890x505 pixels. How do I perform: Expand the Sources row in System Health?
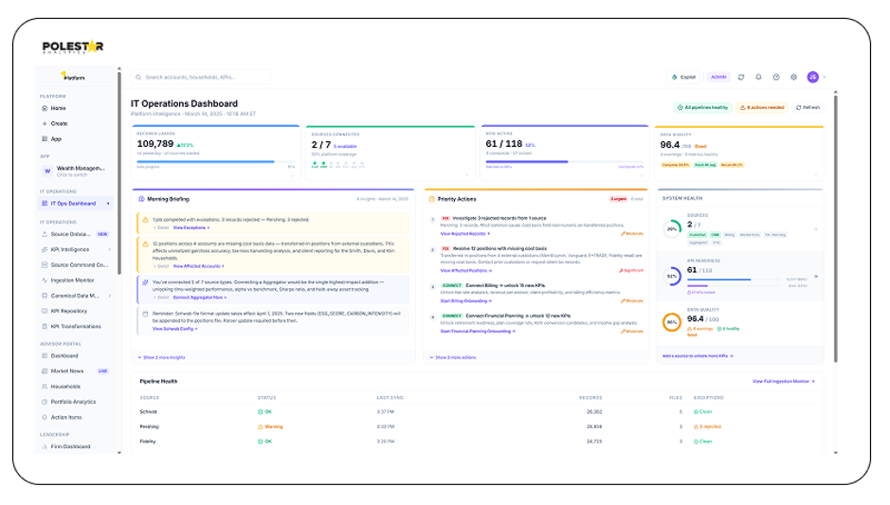pos(816,229)
